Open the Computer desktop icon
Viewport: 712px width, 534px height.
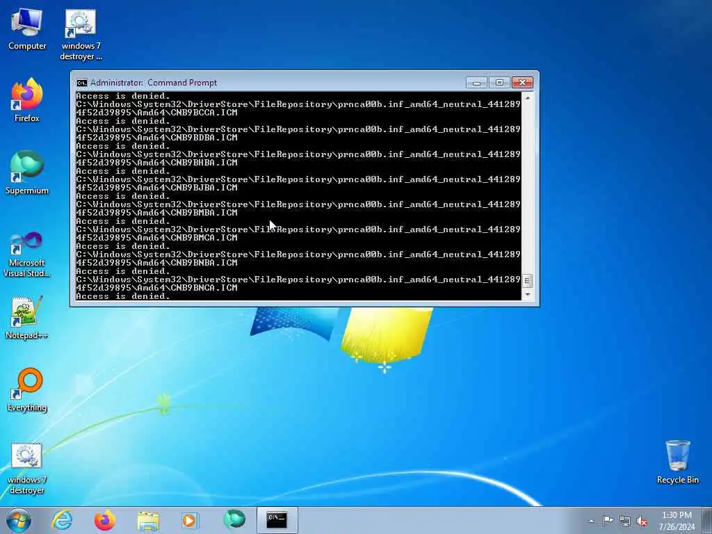27,29
